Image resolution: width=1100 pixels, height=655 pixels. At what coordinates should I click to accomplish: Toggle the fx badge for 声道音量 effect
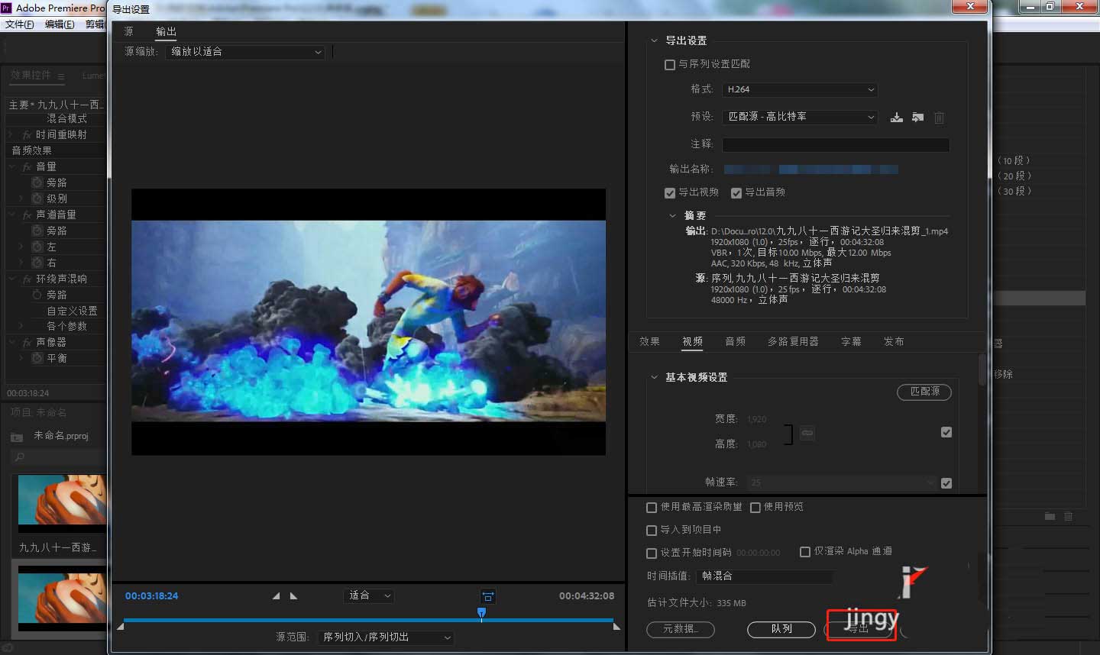[x=27, y=215]
